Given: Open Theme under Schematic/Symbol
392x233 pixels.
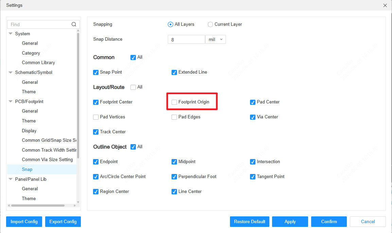Looking at the screenshot, I should pyautogui.click(x=29, y=92).
